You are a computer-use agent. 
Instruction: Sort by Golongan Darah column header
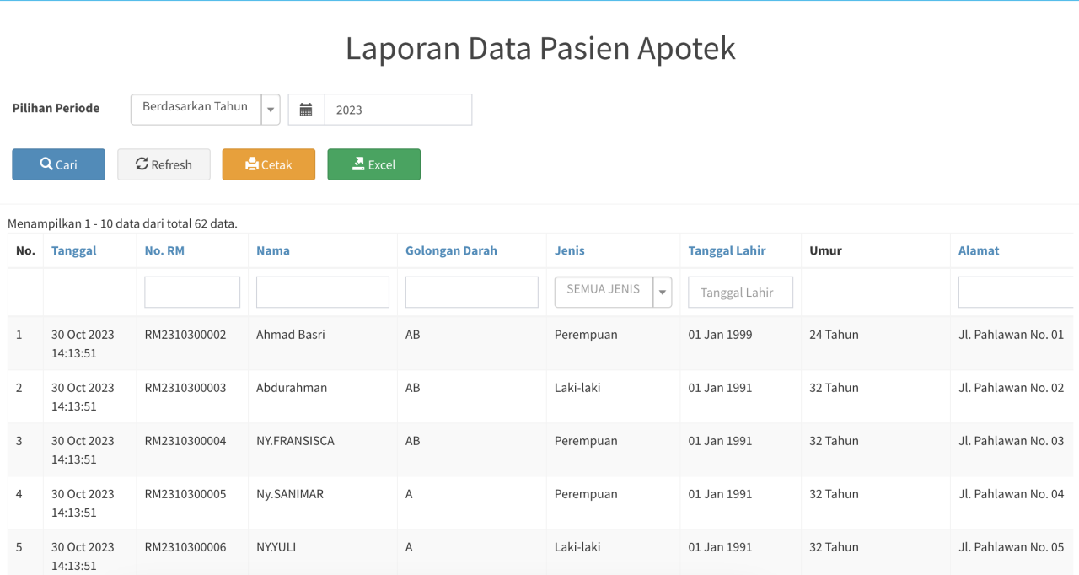tap(451, 250)
